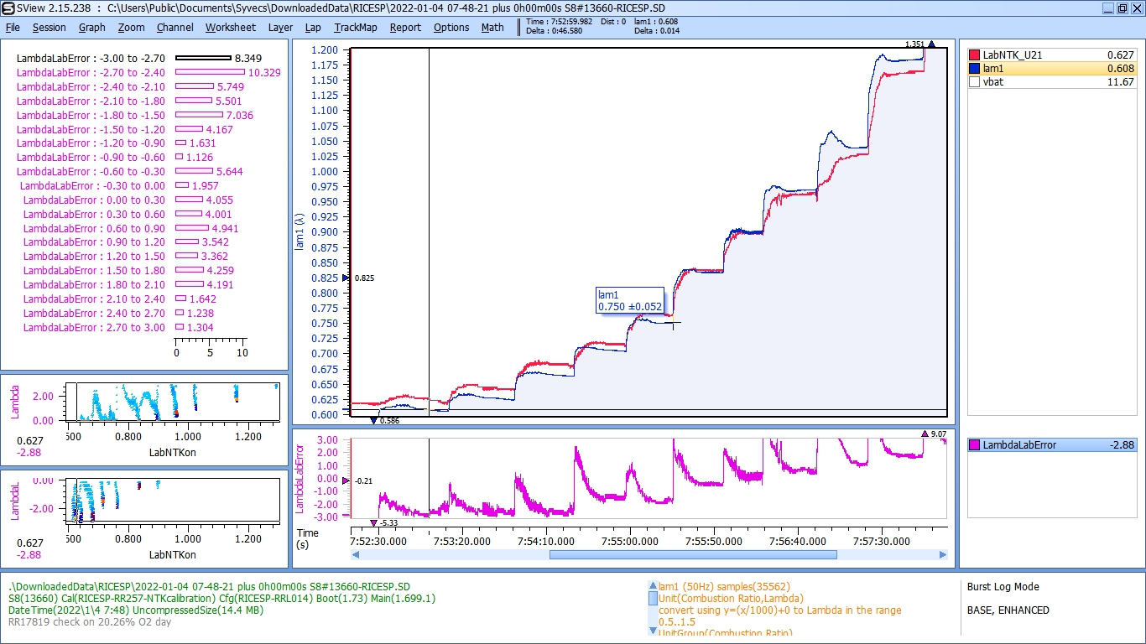Open the Lap menu

click(313, 27)
